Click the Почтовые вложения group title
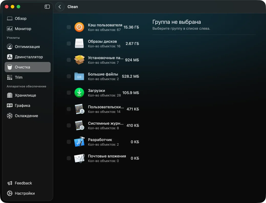This screenshot has height=203, width=266. pos(107,156)
